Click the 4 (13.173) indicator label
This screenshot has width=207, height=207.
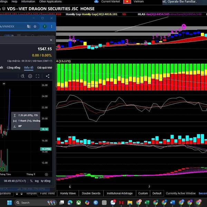tap(63, 61)
